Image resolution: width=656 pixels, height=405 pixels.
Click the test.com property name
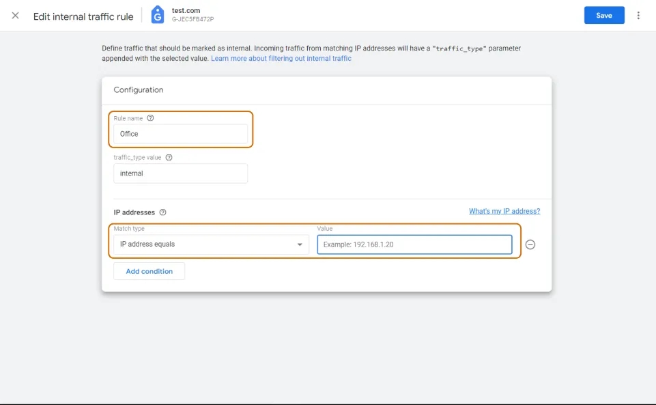point(186,10)
